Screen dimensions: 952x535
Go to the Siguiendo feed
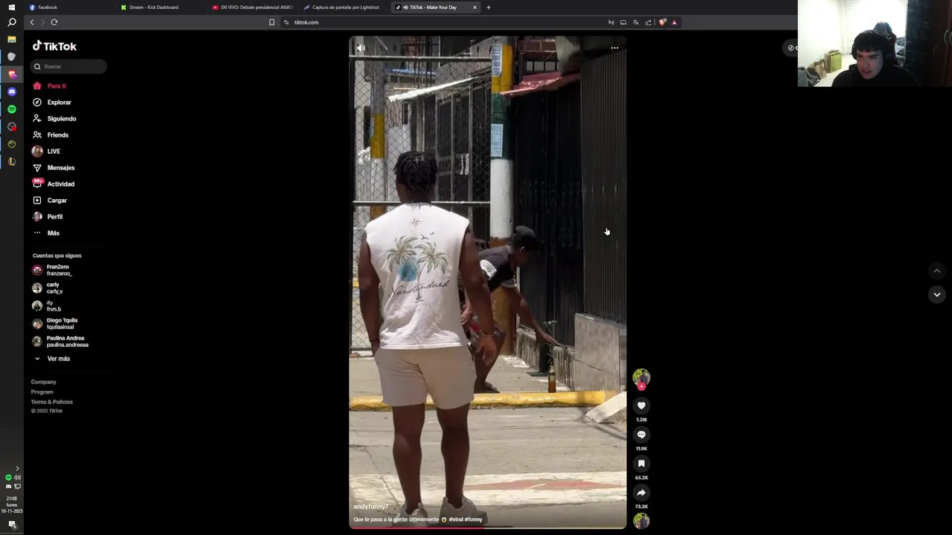54,119
